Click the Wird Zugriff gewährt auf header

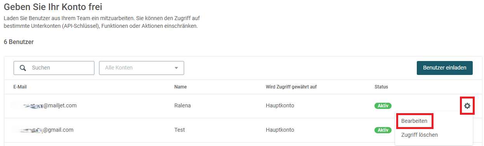coord(291,87)
